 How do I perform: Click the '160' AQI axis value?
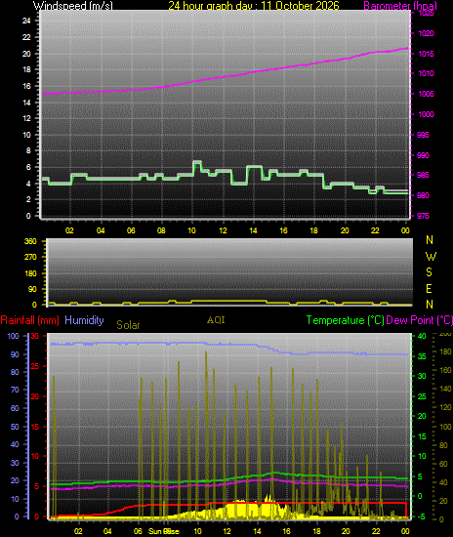pos(446,370)
